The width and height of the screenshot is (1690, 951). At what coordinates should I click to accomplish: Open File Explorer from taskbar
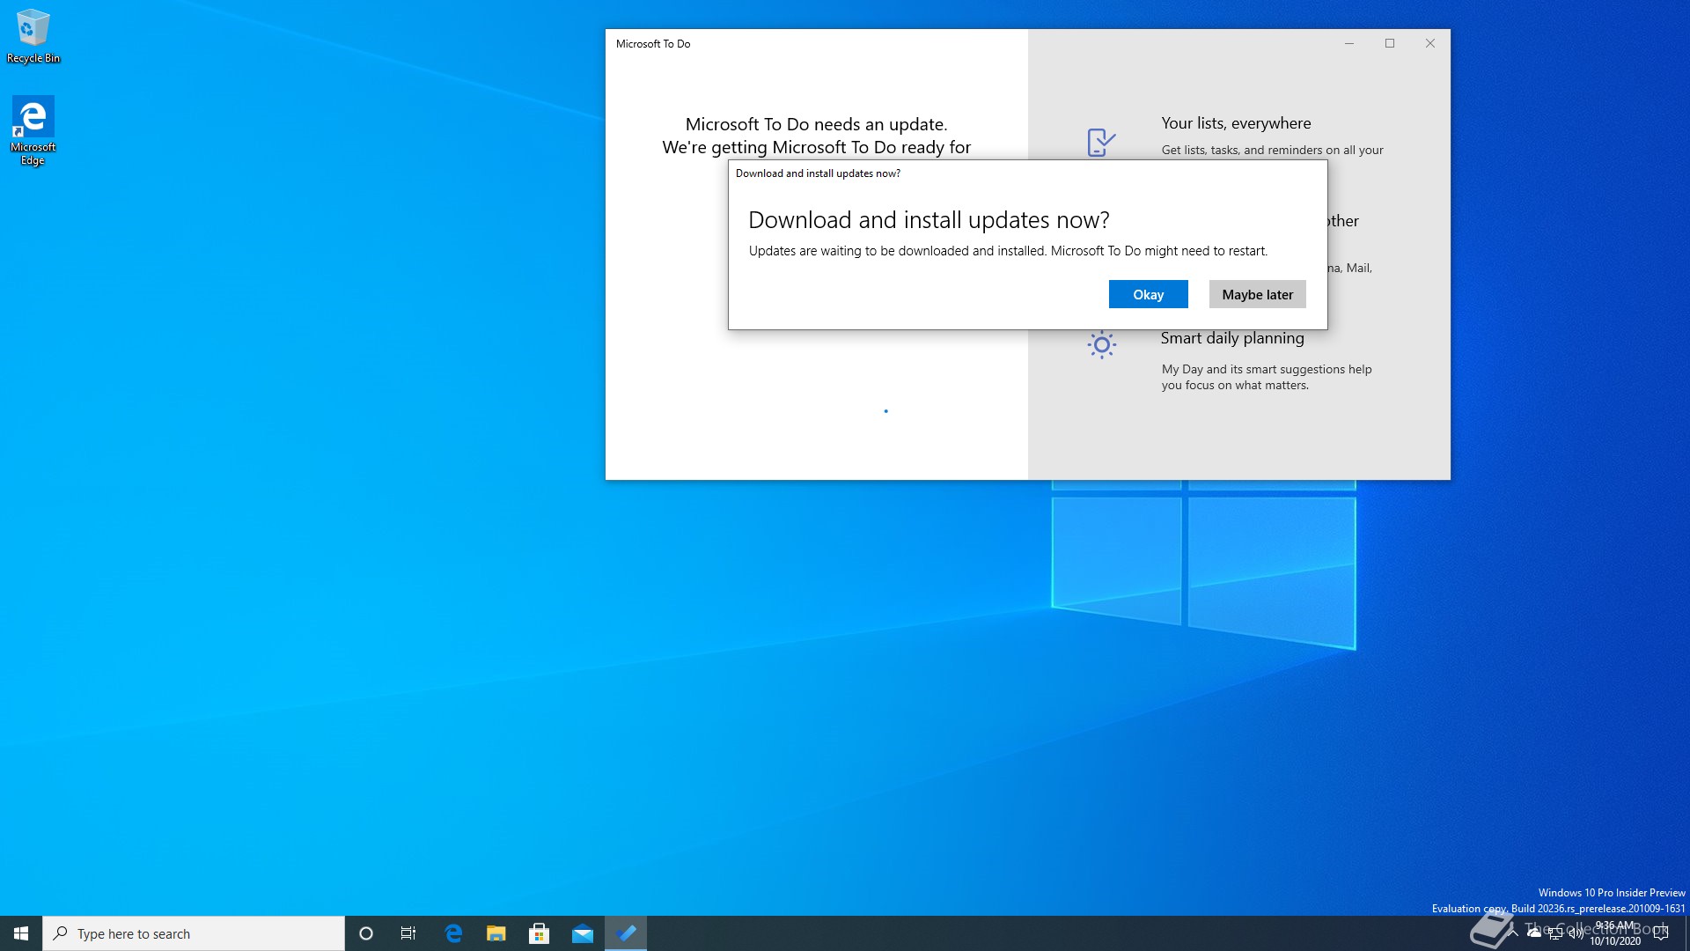(x=496, y=933)
